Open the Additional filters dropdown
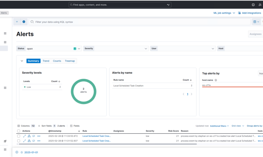 [x=220, y=126]
